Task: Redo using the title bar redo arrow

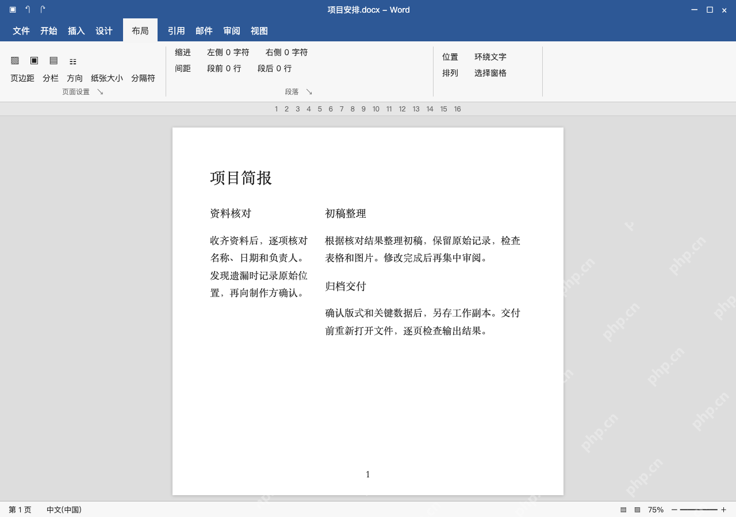Action: [x=43, y=9]
